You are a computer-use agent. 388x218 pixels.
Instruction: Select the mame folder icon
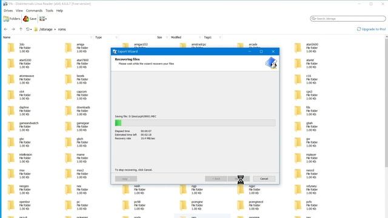[69, 158]
